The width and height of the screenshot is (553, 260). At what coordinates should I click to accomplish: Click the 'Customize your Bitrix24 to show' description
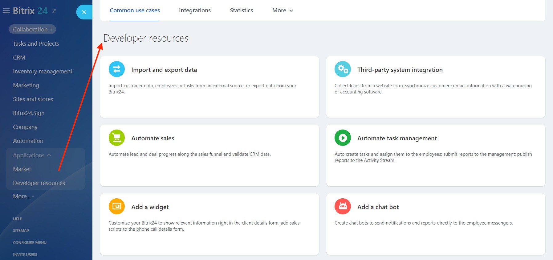(x=204, y=226)
